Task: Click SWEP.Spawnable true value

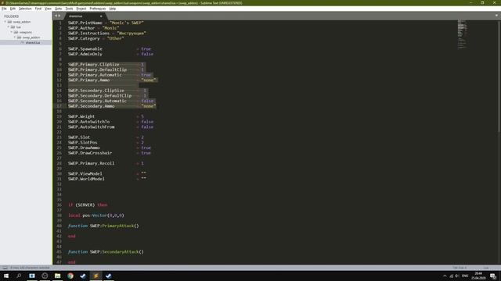Action: [146, 49]
